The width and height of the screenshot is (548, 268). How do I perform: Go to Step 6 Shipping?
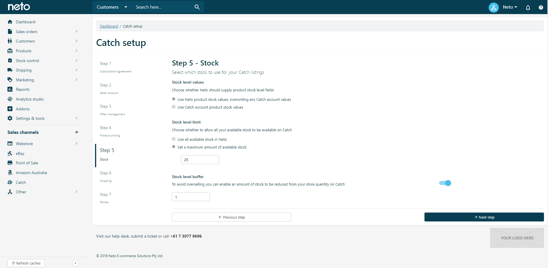106,177
